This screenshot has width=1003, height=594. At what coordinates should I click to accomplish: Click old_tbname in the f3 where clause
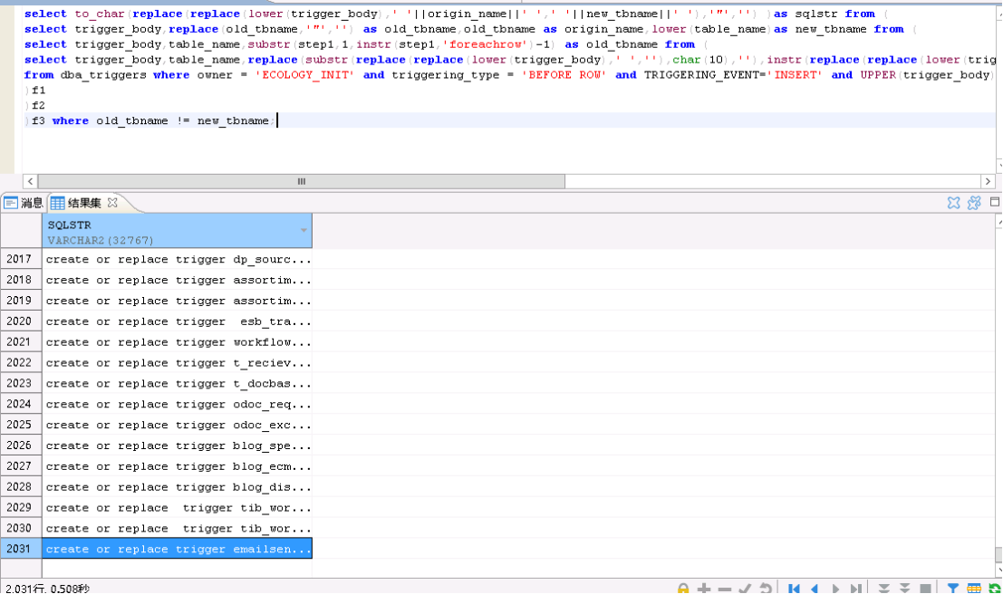pyautogui.click(x=132, y=120)
